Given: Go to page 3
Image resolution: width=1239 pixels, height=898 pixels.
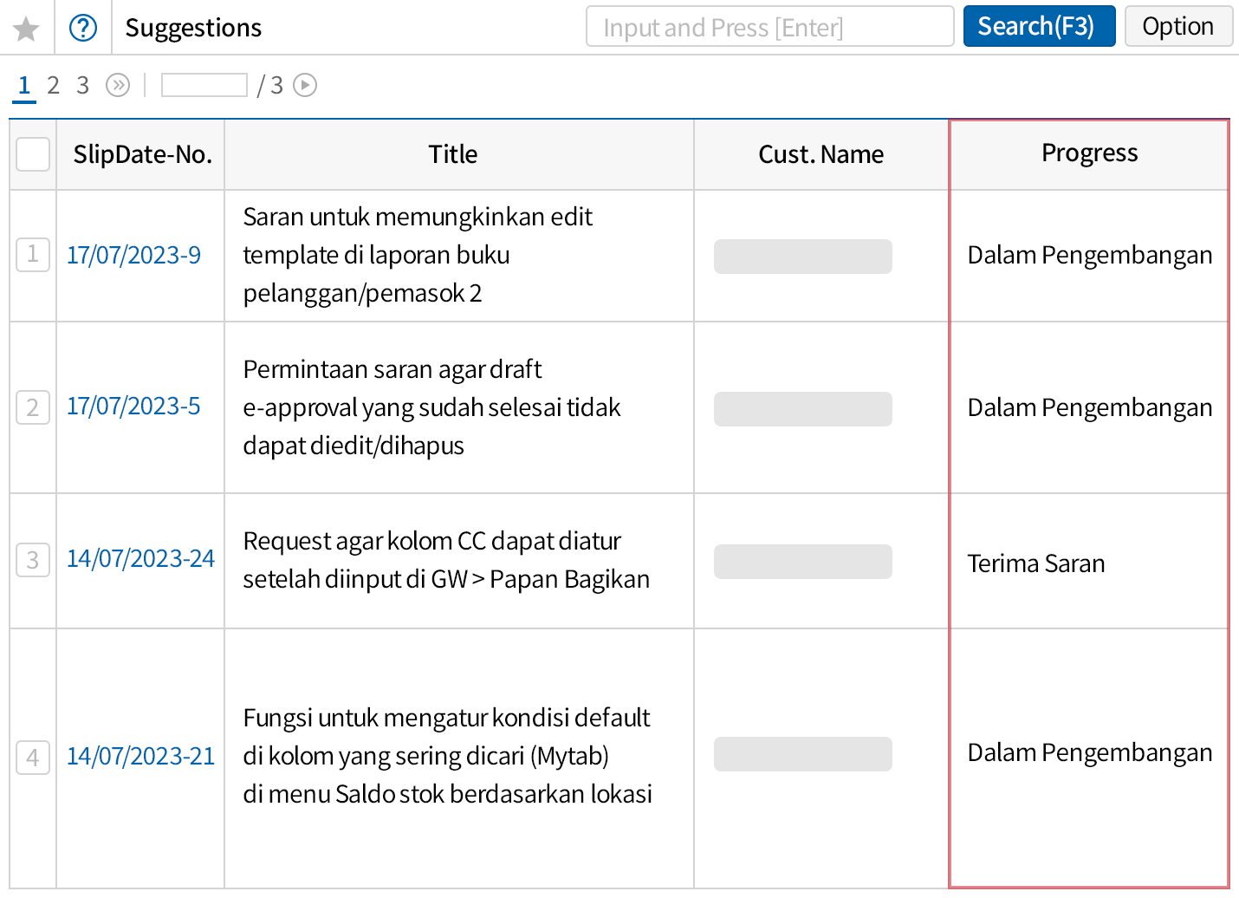Looking at the screenshot, I should tap(83, 85).
